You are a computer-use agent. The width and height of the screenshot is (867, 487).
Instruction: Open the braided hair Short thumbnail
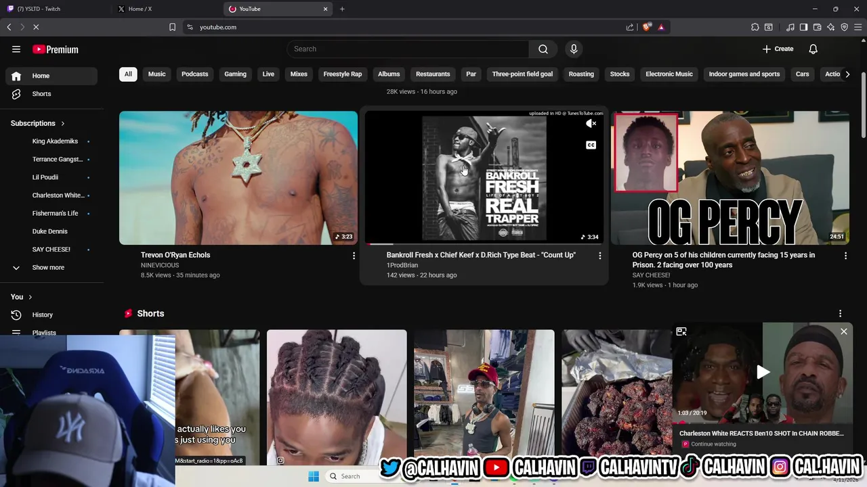(337, 397)
